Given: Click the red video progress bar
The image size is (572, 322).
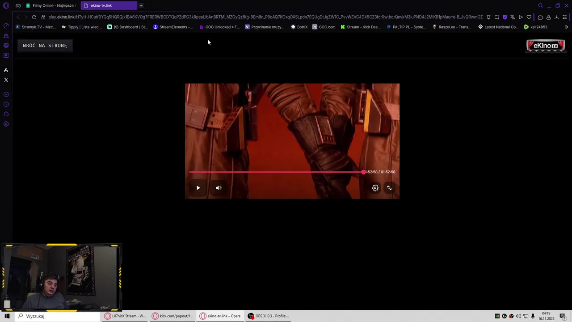Looking at the screenshot, I should coord(276,172).
